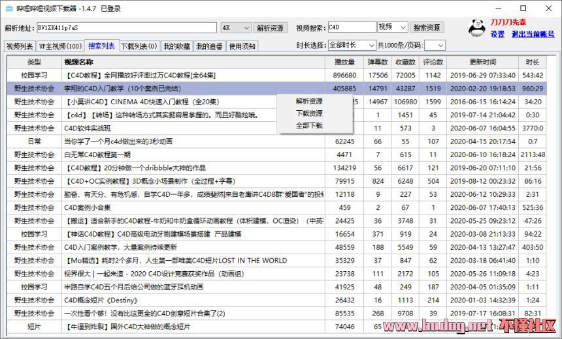Open the page number dropdown

point(435,46)
